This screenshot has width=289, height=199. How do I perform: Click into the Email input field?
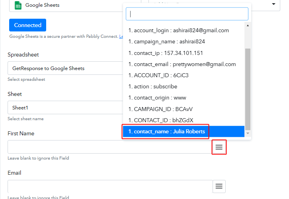pyautogui.click(x=110, y=186)
